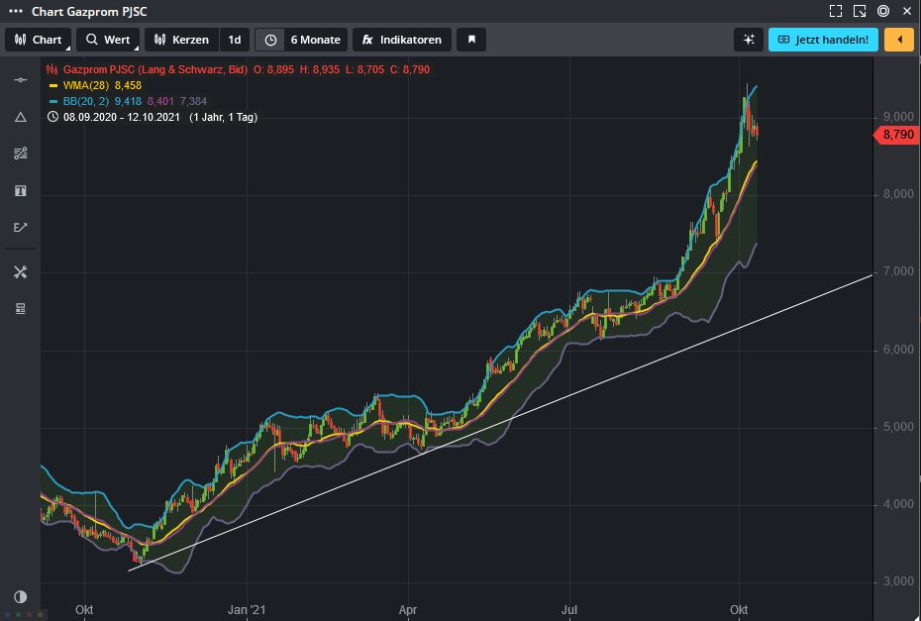Screen dimensions: 921x621
Task: Click the yellow WMA(28) legend color marker
Action: click(x=53, y=85)
